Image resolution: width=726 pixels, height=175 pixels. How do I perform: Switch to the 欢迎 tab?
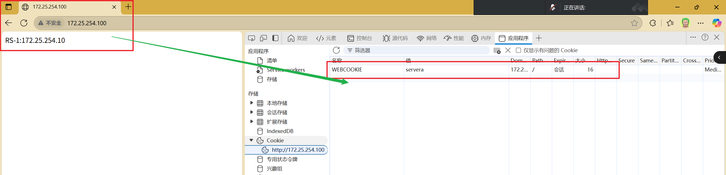pos(297,38)
